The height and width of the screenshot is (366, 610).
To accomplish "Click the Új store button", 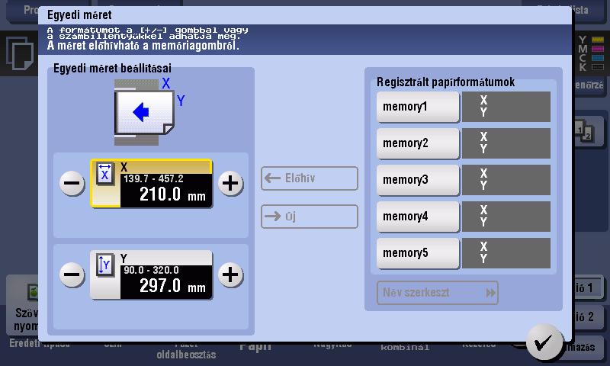I will point(310,217).
